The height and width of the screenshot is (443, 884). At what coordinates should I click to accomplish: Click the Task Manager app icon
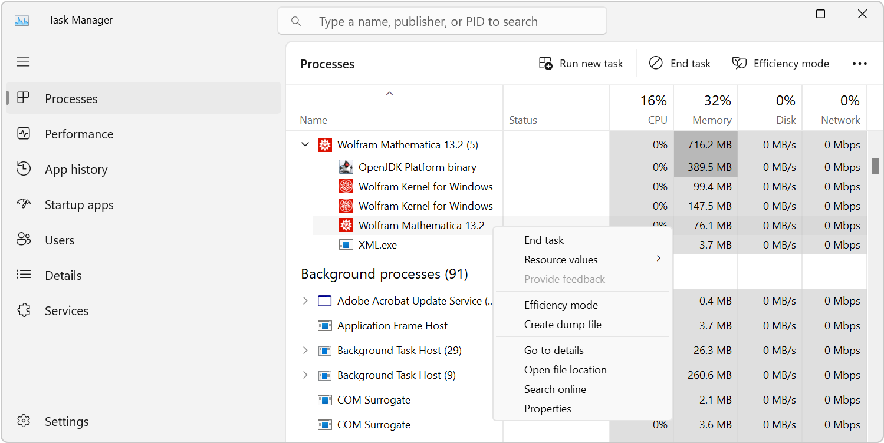click(22, 20)
